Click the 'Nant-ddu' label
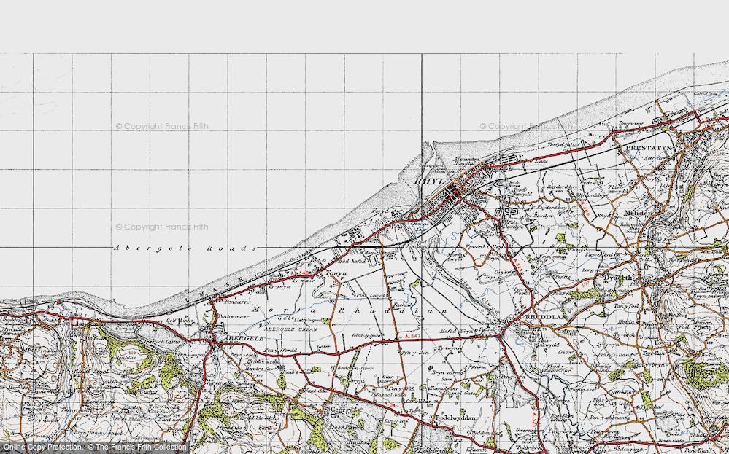 click(315, 391)
